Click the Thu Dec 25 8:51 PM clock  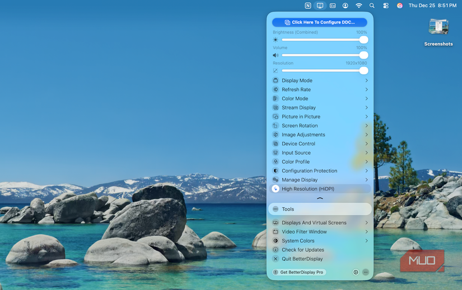click(x=432, y=6)
